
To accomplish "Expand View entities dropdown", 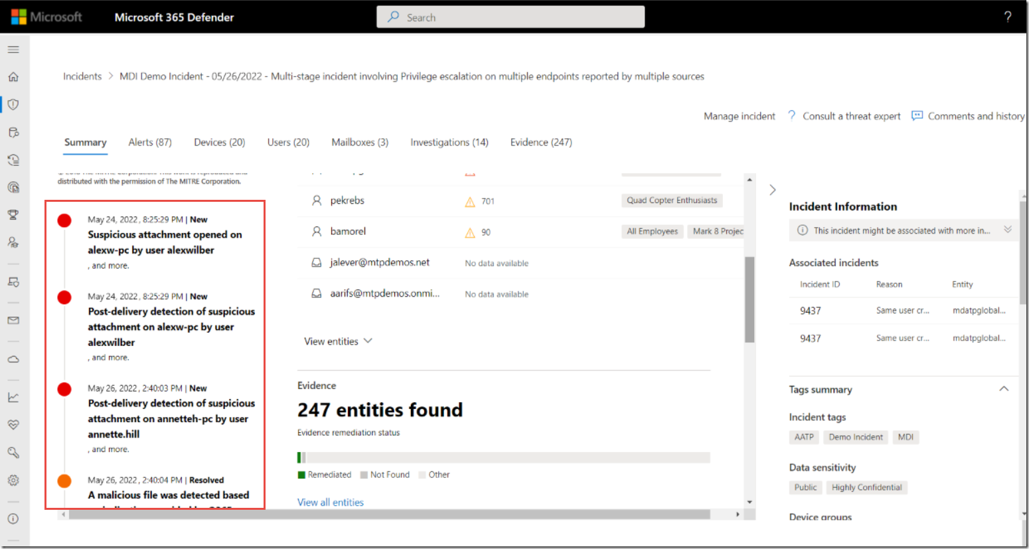I will point(339,341).
